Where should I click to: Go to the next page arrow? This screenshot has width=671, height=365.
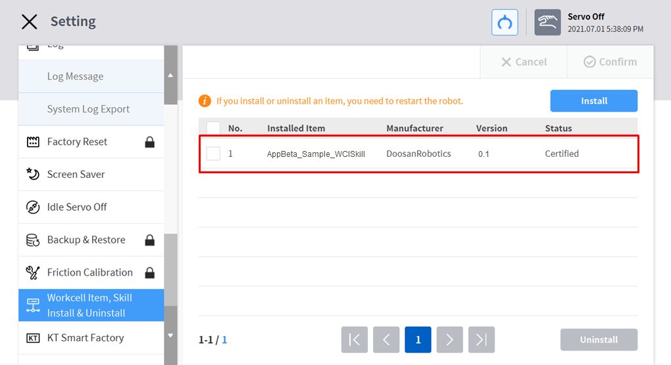point(450,339)
